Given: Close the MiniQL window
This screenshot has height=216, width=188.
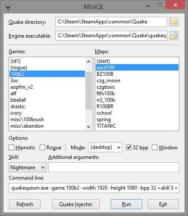Looking at the screenshot, I should coord(175,5).
